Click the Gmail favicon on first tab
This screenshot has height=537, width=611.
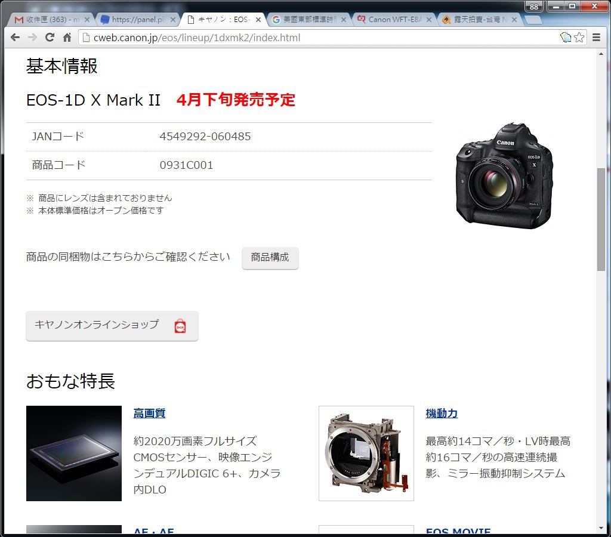pyautogui.click(x=18, y=20)
